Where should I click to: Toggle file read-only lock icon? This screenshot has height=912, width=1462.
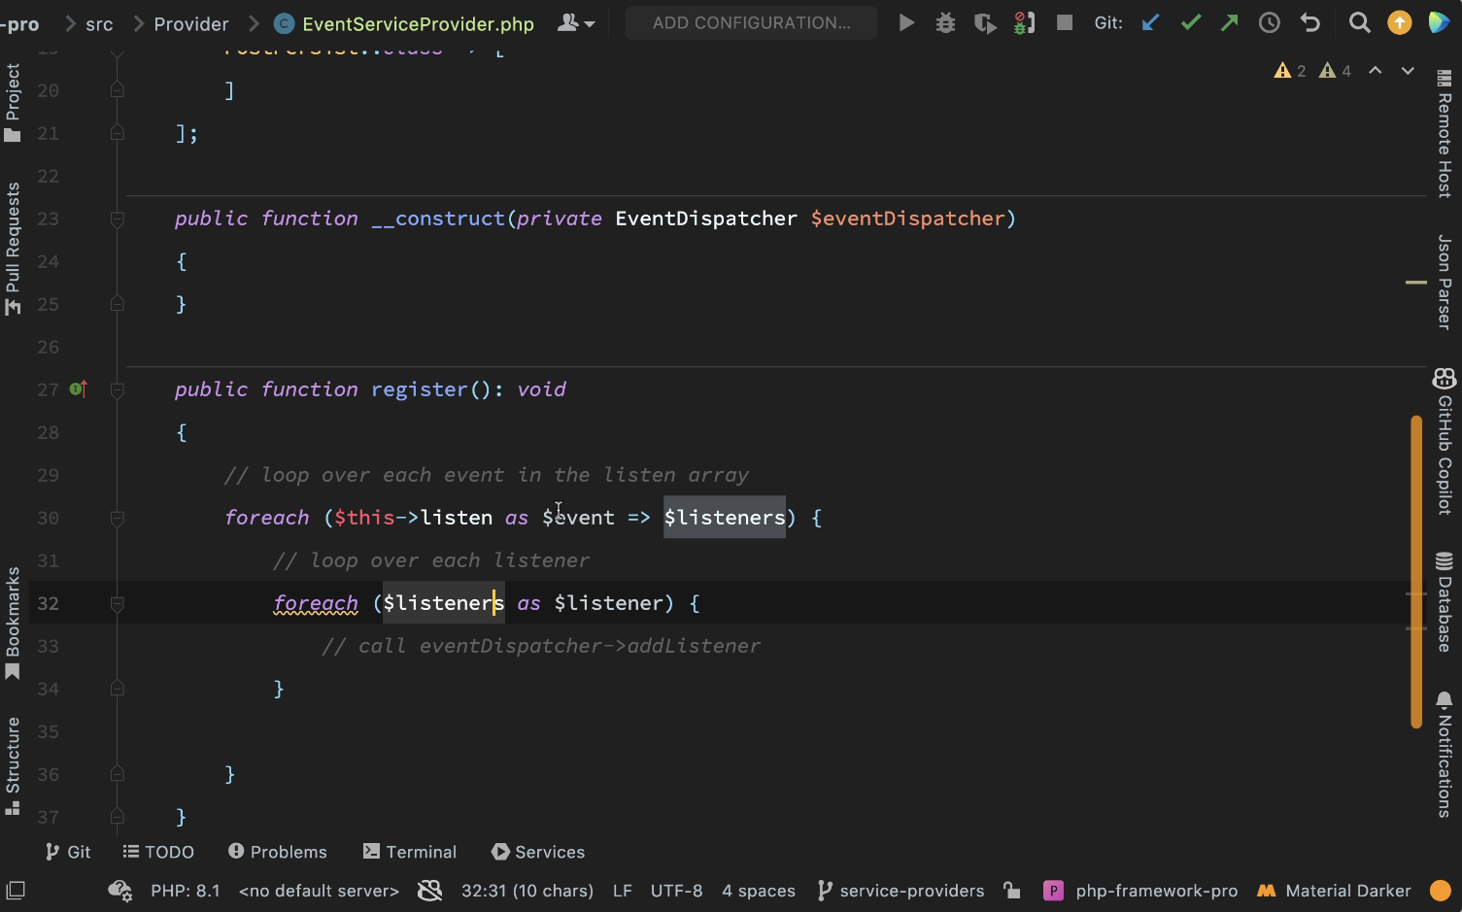click(1012, 891)
